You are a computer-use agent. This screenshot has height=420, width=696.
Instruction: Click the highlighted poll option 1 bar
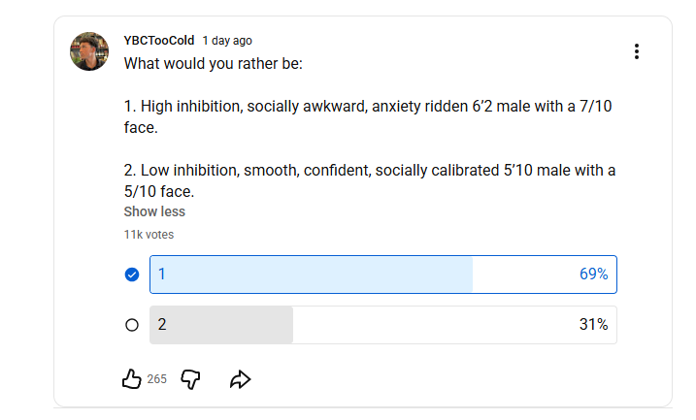(382, 275)
